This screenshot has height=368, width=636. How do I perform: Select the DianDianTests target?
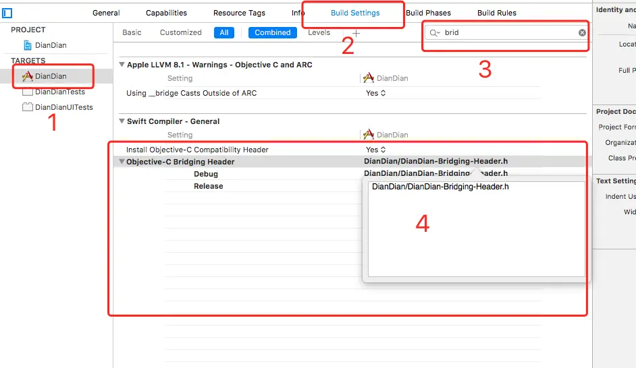60,92
